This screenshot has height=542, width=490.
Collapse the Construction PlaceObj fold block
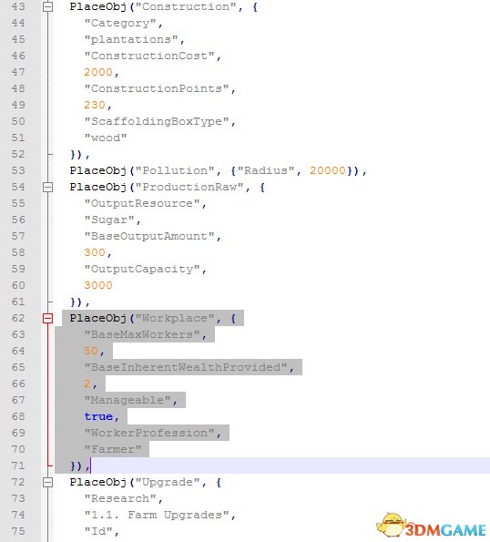point(47,6)
